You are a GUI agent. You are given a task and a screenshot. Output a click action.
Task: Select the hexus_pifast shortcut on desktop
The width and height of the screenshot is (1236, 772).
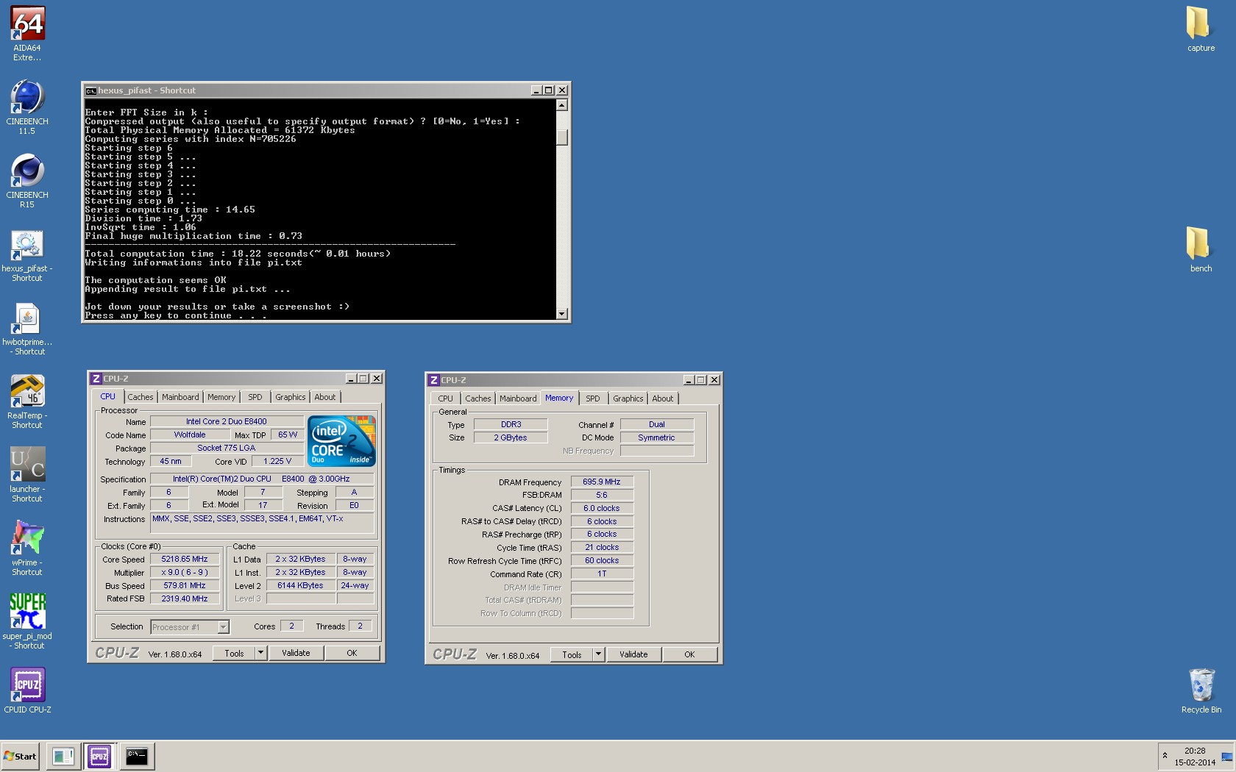(x=27, y=255)
